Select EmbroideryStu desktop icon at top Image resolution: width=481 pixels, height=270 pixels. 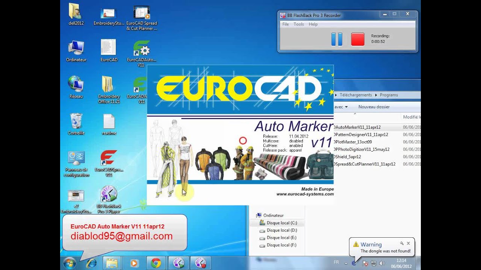109,16
